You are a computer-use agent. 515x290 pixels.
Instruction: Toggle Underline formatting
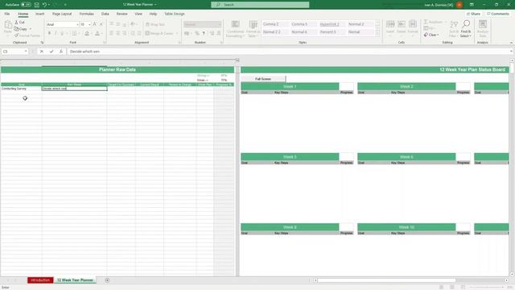pyautogui.click(x=62, y=33)
